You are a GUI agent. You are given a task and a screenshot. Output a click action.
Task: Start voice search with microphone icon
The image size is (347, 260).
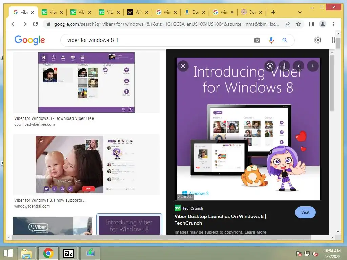271,40
